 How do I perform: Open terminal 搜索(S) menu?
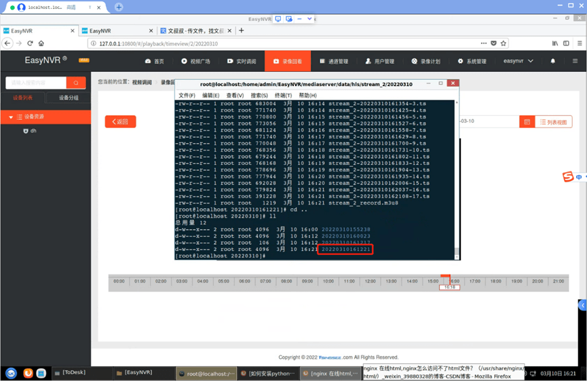click(259, 96)
